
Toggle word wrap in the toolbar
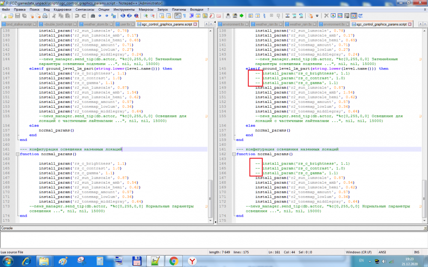point(178,16)
